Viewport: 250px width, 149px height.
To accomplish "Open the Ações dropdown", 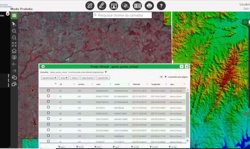I will [64, 78].
